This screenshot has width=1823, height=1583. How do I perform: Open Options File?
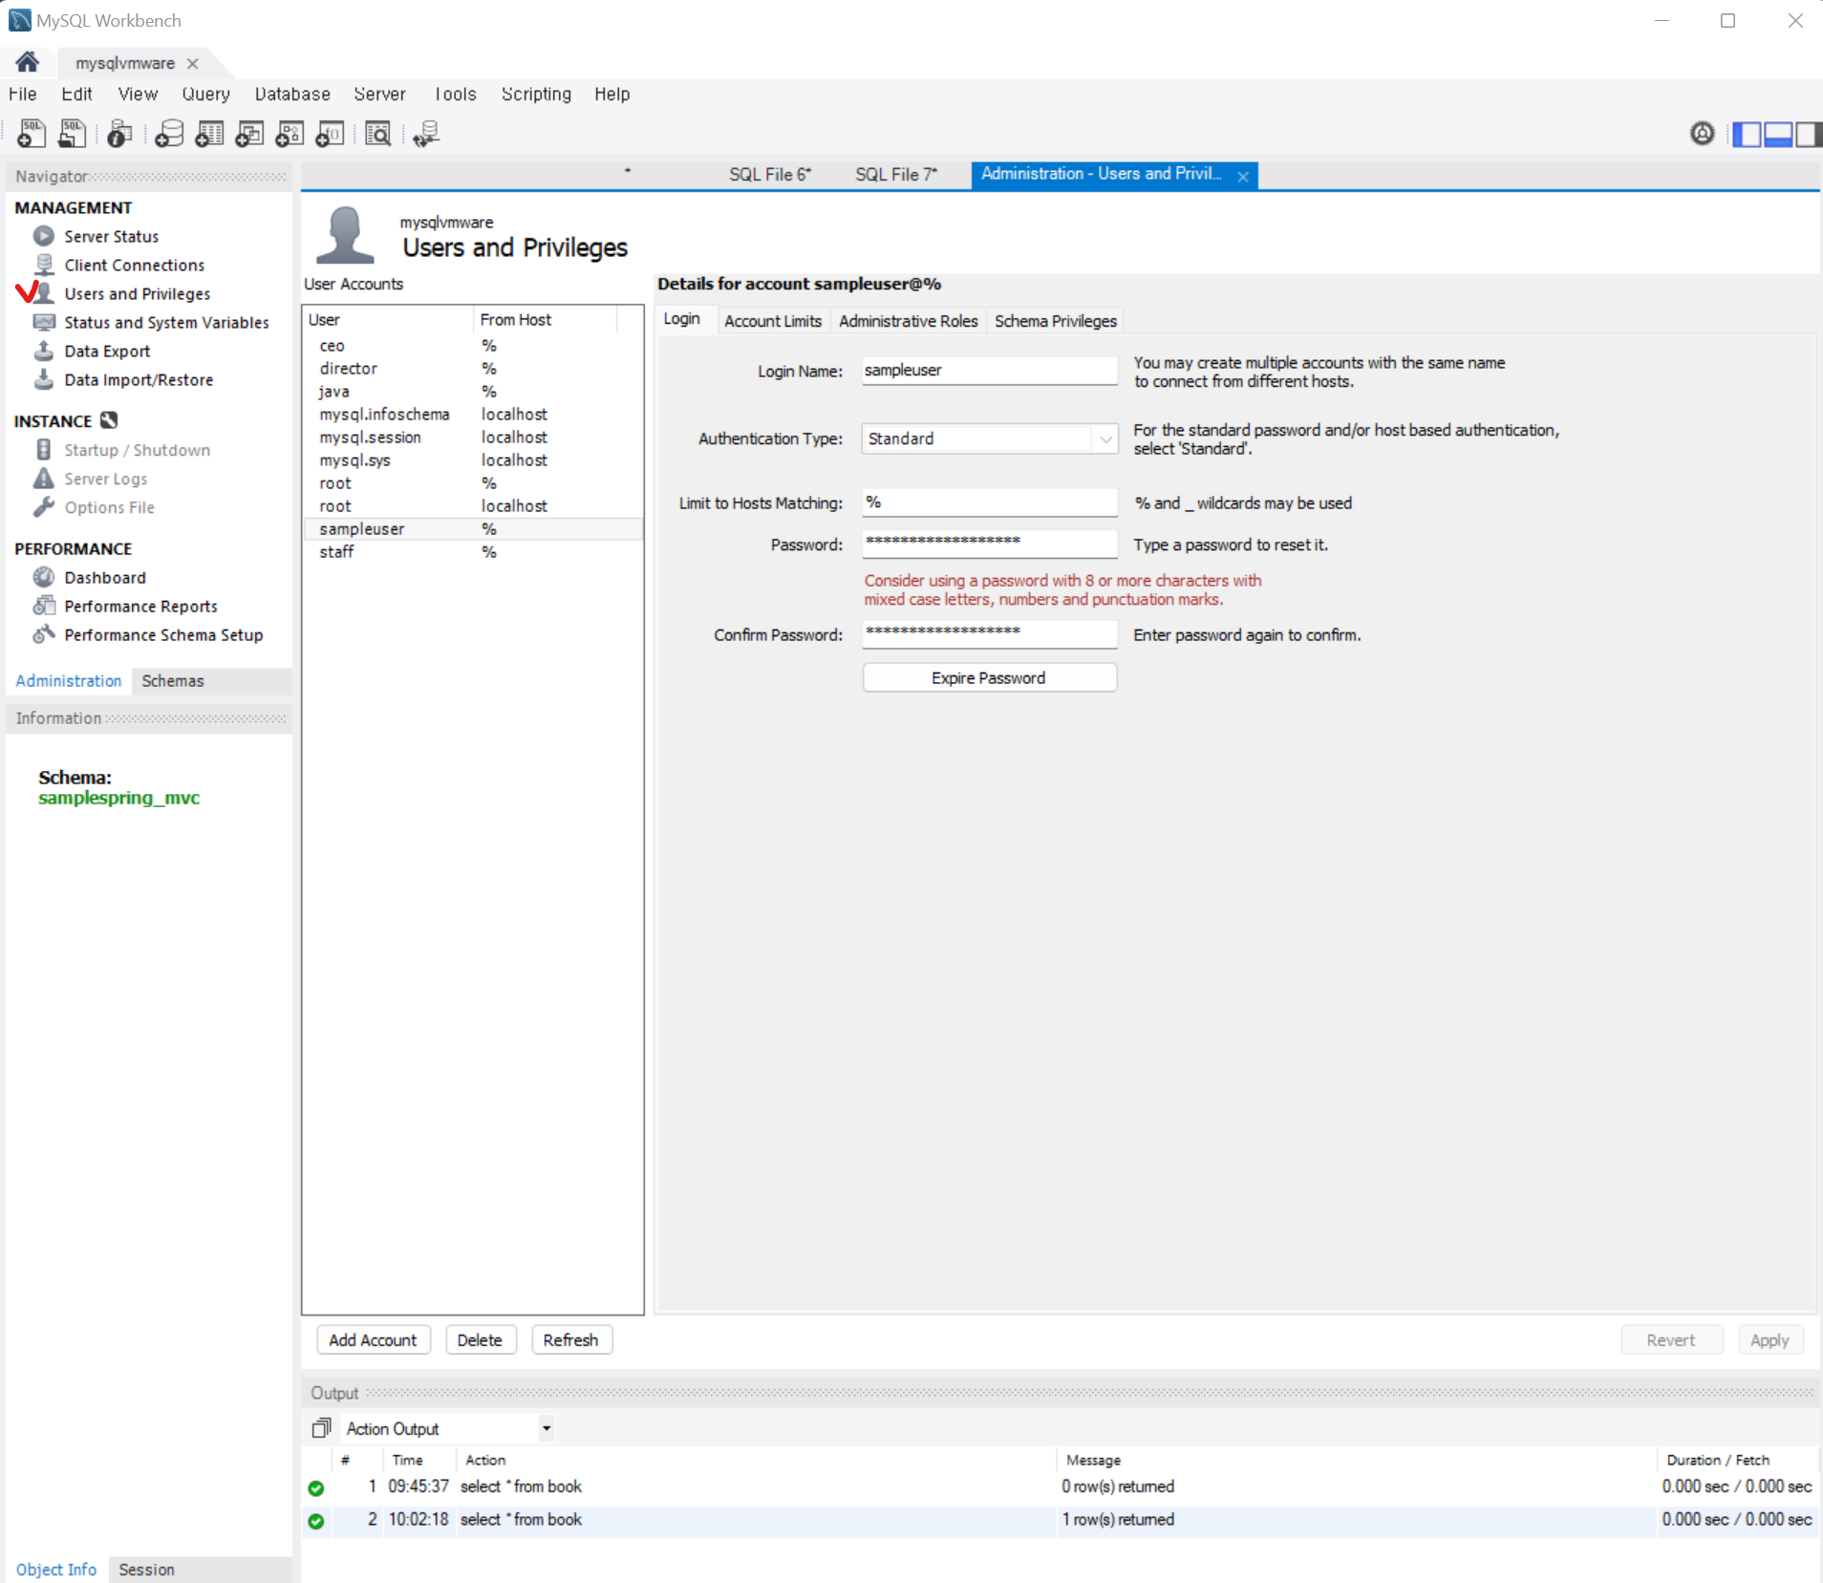pos(109,507)
